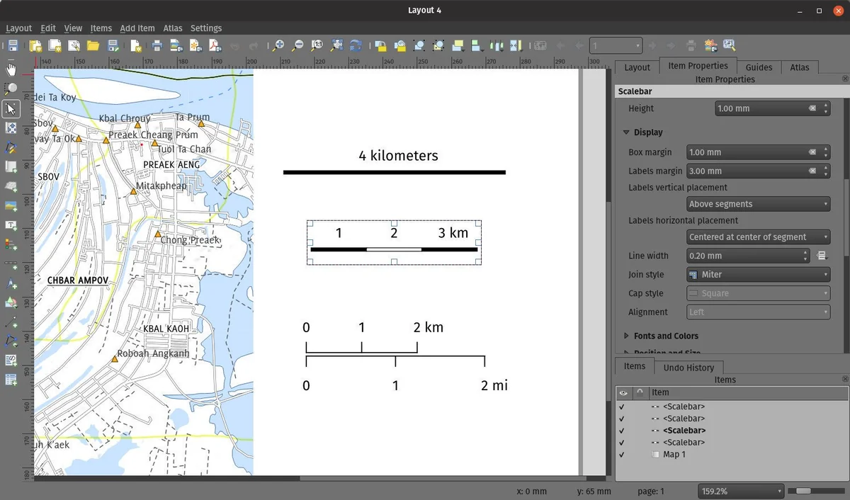Open the Join style Miter dropdown
The image size is (850, 500).
[758, 275]
